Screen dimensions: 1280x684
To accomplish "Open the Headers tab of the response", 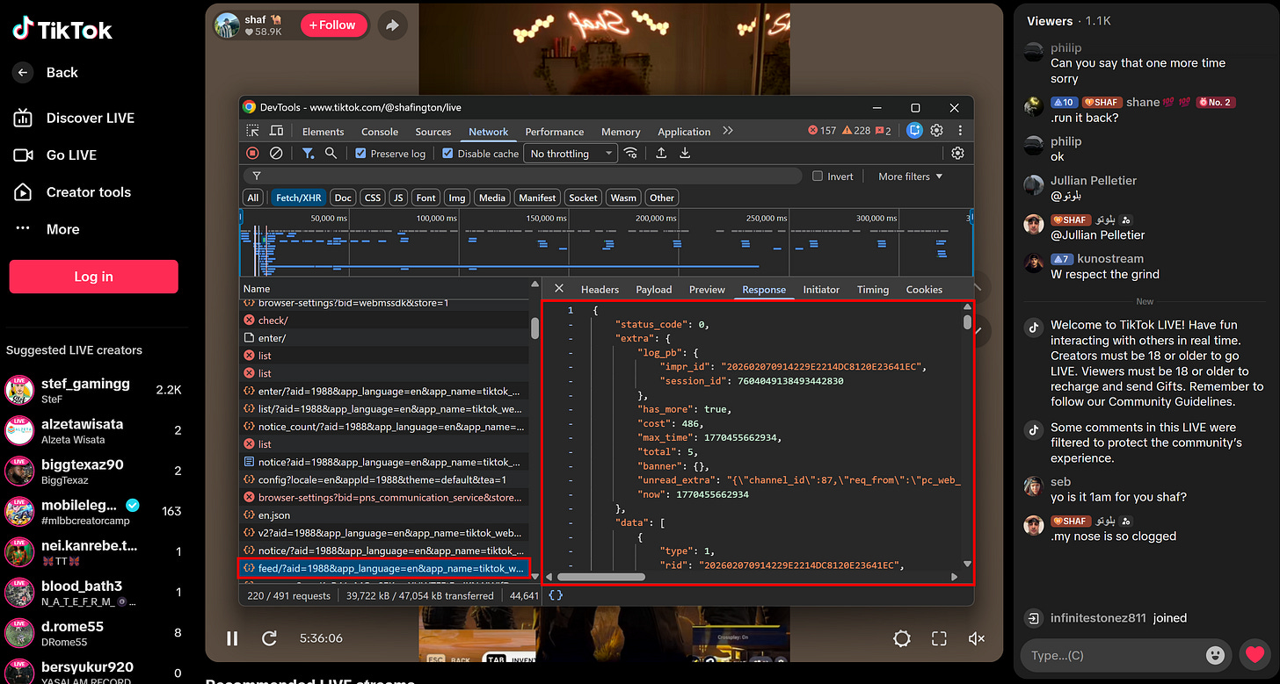I will [600, 289].
